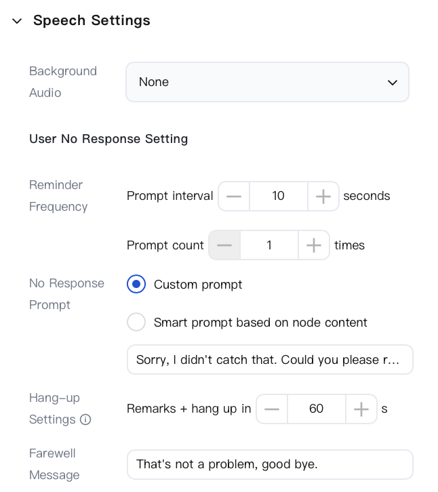Edit the Farewell Message text field
This screenshot has width=438, height=492.
click(270, 464)
